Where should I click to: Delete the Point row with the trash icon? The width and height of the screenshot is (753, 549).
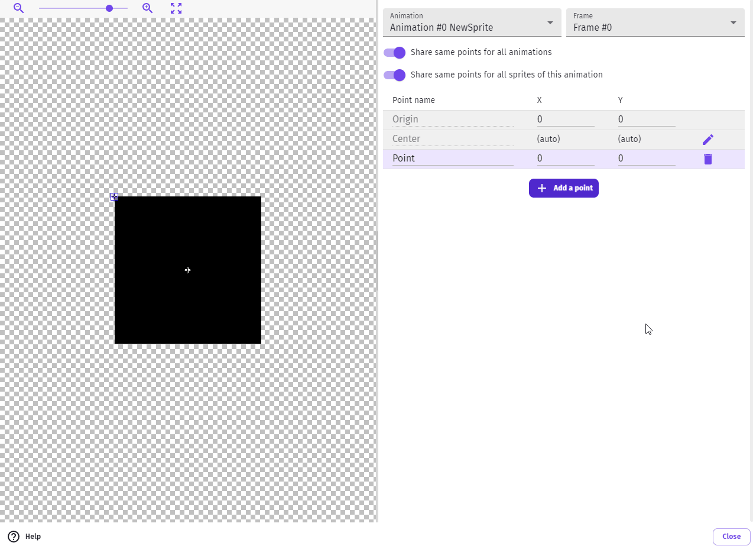[708, 159]
